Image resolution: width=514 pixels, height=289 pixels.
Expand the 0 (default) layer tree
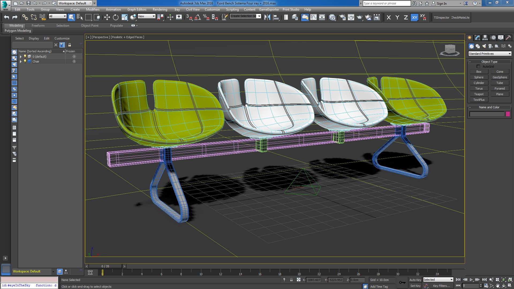pyautogui.click(x=21, y=57)
